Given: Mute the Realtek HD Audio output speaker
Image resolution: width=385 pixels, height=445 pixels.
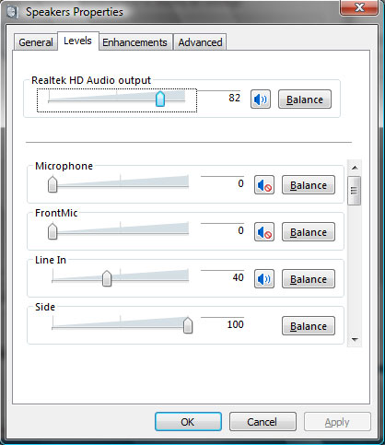Looking at the screenshot, I should (x=261, y=100).
